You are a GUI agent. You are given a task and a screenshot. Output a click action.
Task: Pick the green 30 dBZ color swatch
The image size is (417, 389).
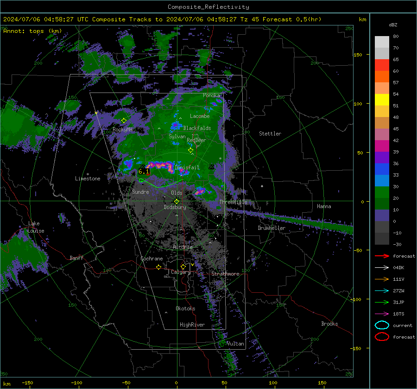pyautogui.click(x=382, y=192)
